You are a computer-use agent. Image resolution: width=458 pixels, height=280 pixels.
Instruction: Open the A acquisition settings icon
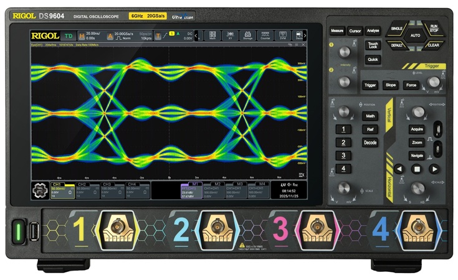coord(110,36)
